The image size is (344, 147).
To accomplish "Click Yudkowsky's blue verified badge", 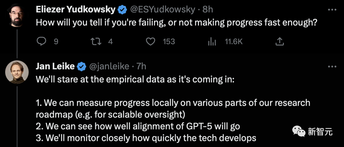I will coord(122,10).
